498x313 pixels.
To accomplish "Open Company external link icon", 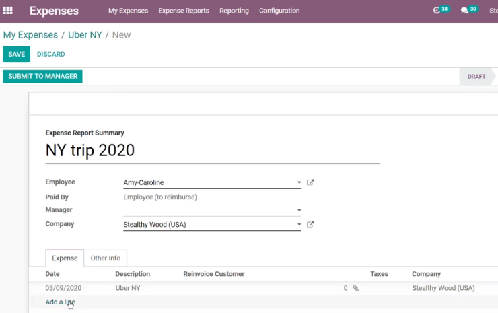I will (x=310, y=224).
